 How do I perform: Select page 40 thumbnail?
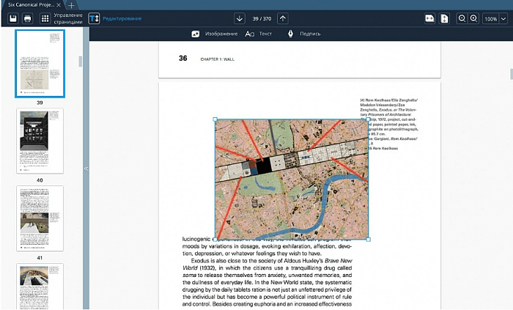pos(40,141)
